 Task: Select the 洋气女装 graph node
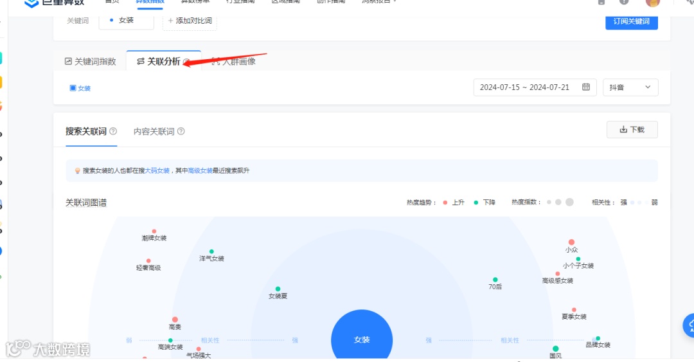[x=211, y=251]
